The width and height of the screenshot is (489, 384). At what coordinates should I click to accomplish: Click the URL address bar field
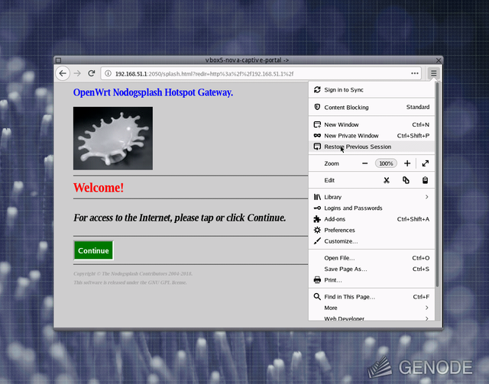pyautogui.click(x=261, y=73)
